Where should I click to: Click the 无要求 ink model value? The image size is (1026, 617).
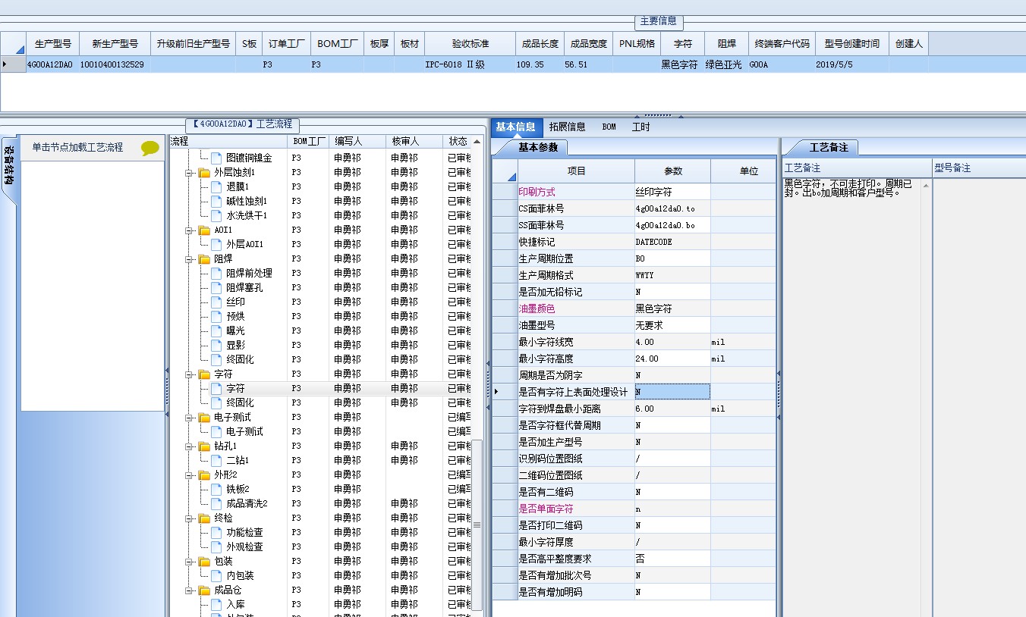[672, 325]
